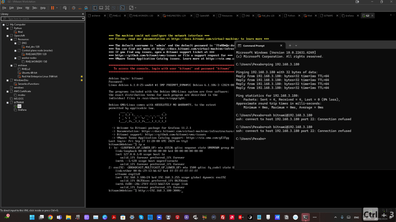
Task: Collapse the AWS Certificate folder
Action: [x=8, y=91]
